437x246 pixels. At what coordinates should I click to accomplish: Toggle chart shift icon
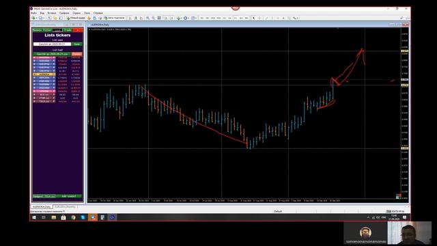tap(171, 18)
